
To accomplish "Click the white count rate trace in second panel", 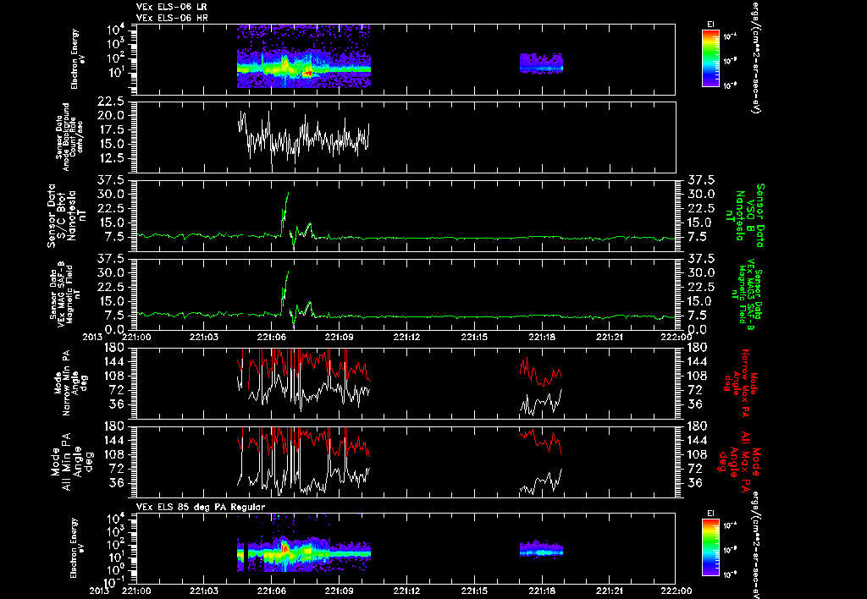I will coord(304,138).
